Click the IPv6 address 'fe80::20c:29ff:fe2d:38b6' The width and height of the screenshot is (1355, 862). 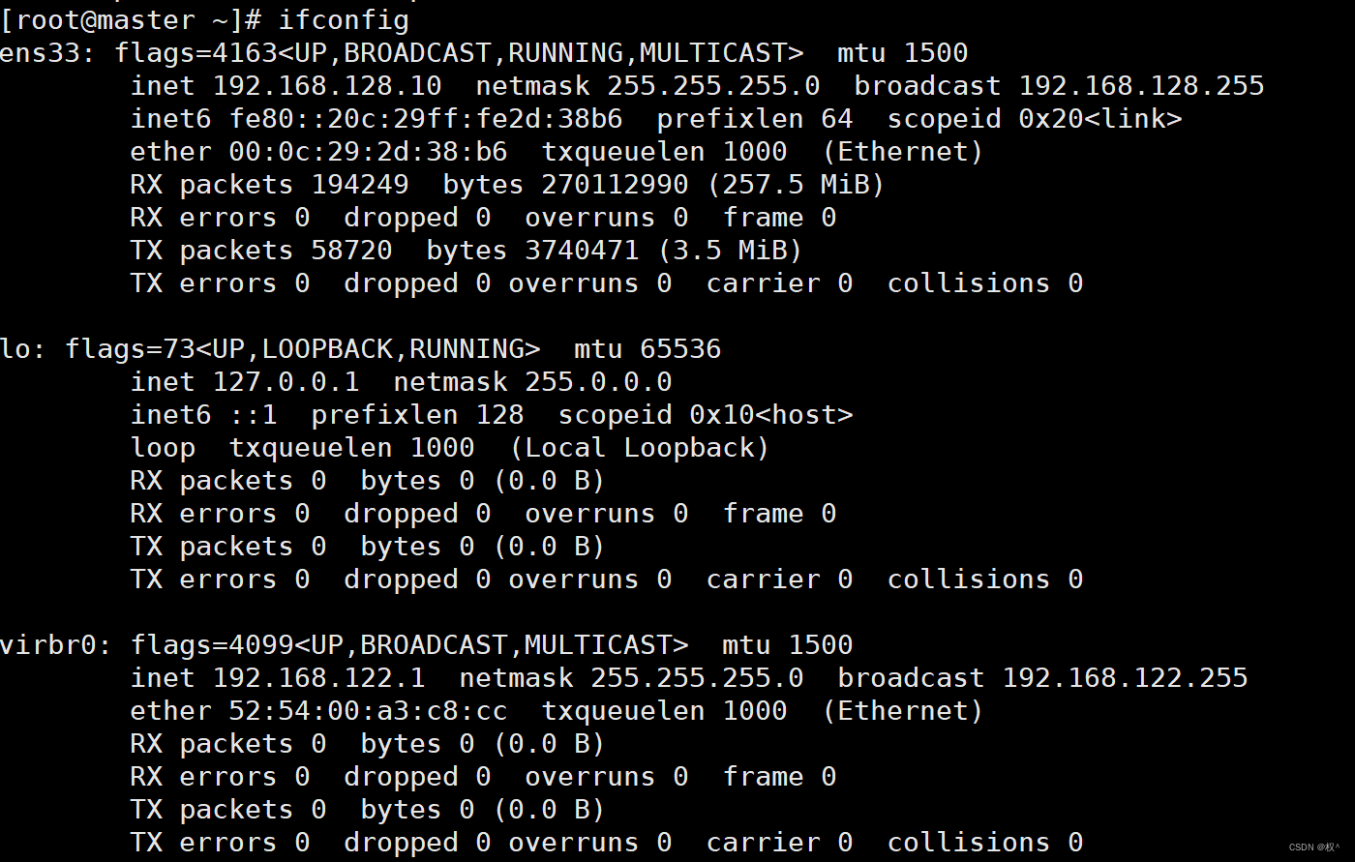pyautogui.click(x=426, y=118)
